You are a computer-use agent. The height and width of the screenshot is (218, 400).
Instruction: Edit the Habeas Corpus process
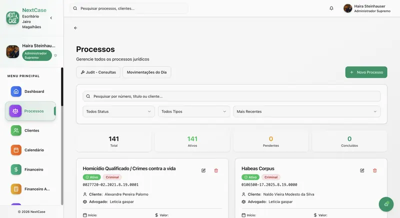362,171
